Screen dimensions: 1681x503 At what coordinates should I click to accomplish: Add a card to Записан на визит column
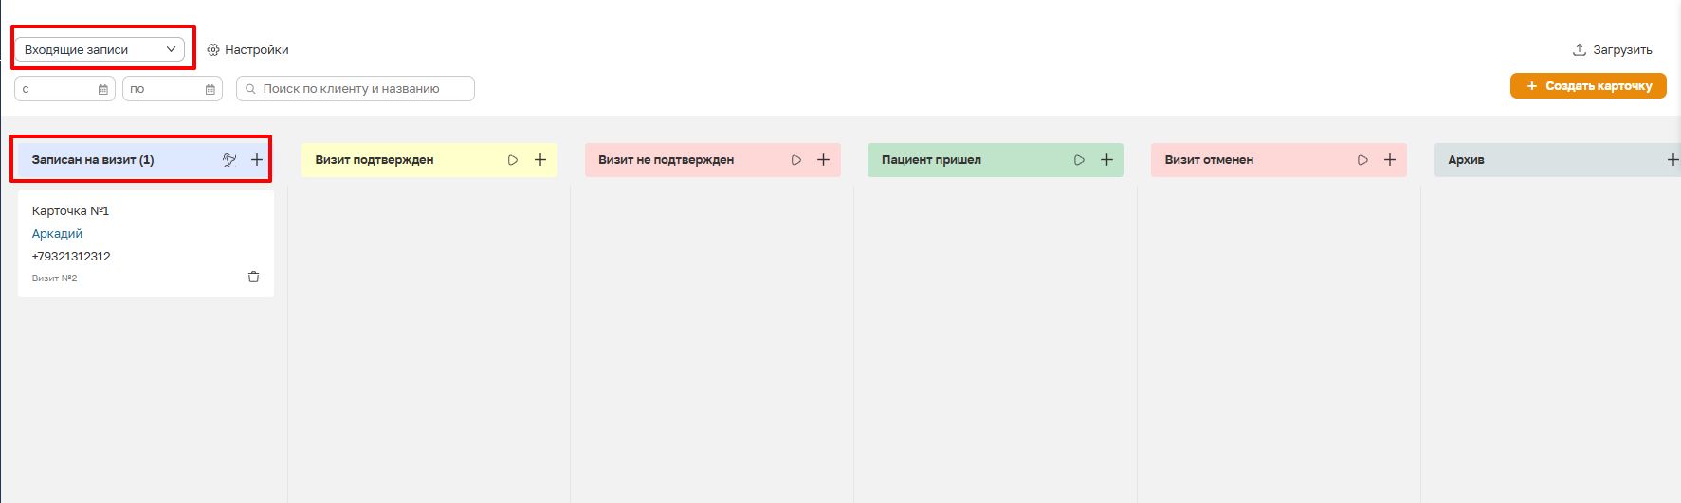tap(257, 160)
